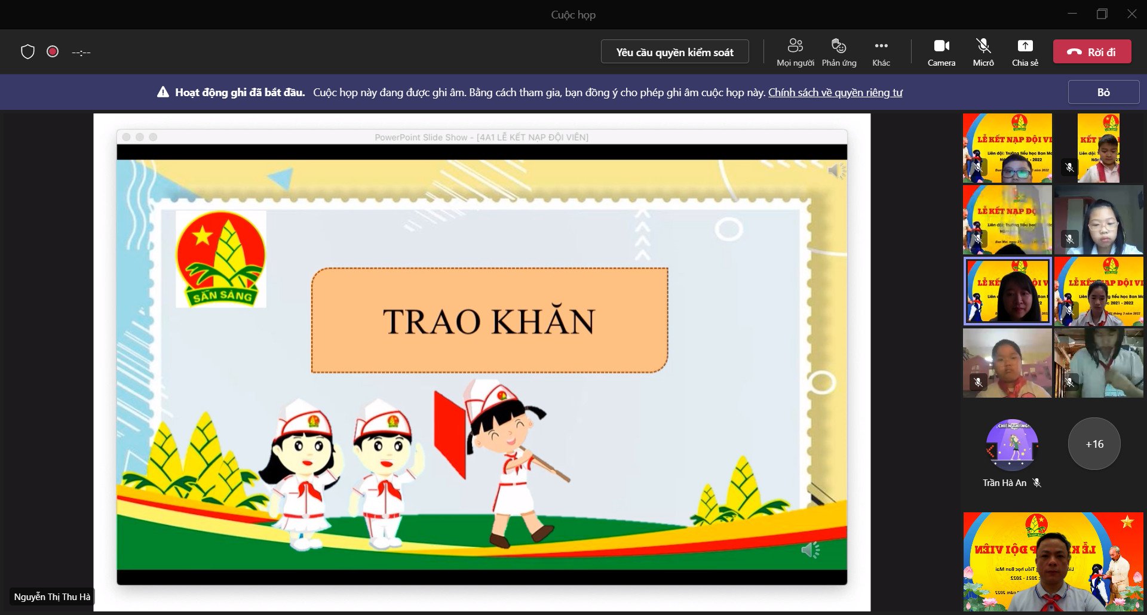Click the speaker icon at slide top right
Viewport: 1147px width, 615px height.
836,171
